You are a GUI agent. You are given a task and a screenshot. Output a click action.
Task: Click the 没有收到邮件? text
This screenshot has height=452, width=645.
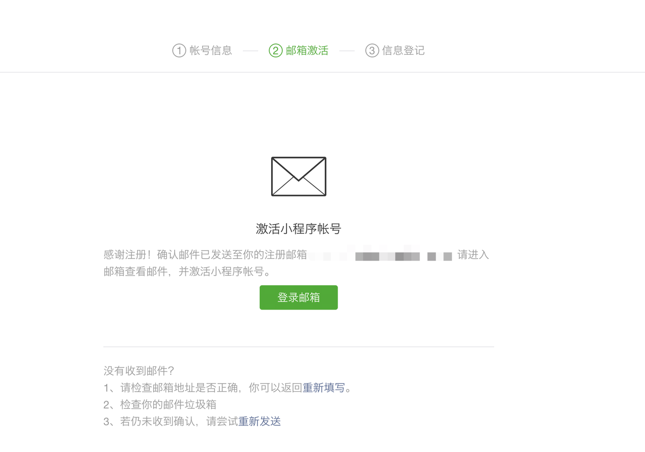(x=139, y=371)
